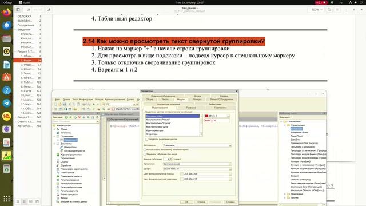The width and height of the screenshot is (366, 206).
Task: Launch Telegram from the dock
Action: click(6, 103)
